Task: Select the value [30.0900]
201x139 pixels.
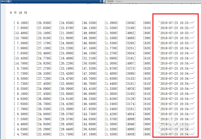Action: (67, 89)
